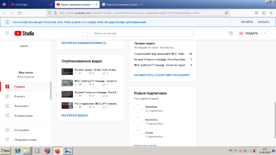Expand the list all tabs dropdown
The width and height of the screenshot is (276, 155).
(x=253, y=5)
